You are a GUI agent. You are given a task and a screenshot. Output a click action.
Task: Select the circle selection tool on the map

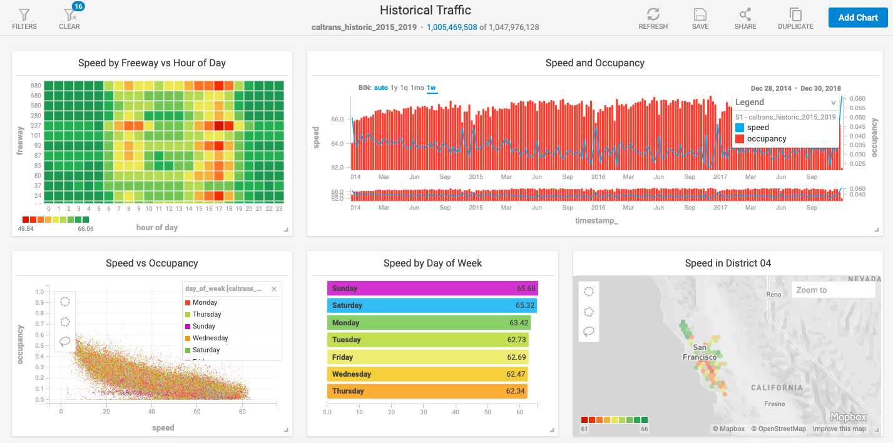(x=588, y=292)
